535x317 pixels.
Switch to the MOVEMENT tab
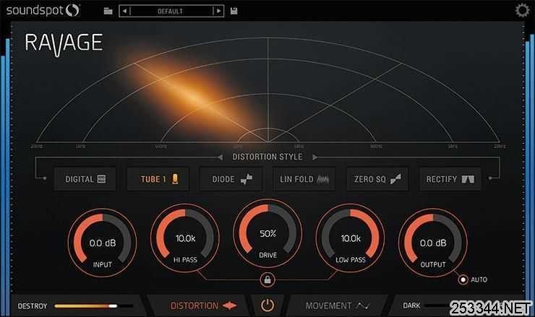click(x=338, y=305)
